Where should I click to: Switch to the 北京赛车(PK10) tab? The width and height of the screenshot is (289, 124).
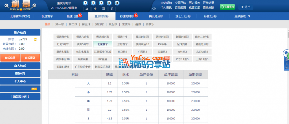20,16
